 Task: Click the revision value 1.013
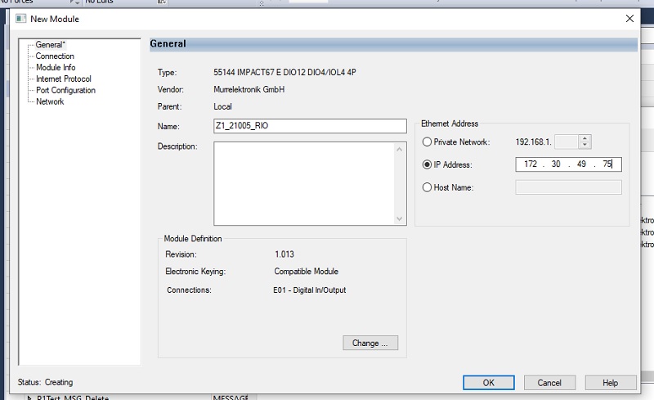pos(284,254)
